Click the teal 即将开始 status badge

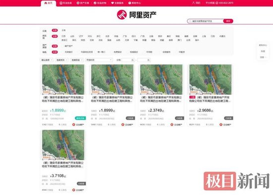pos(80,118)
